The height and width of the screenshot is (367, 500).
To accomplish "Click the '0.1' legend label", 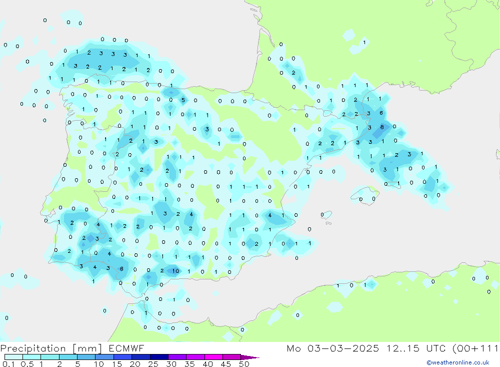I will click(8, 364).
